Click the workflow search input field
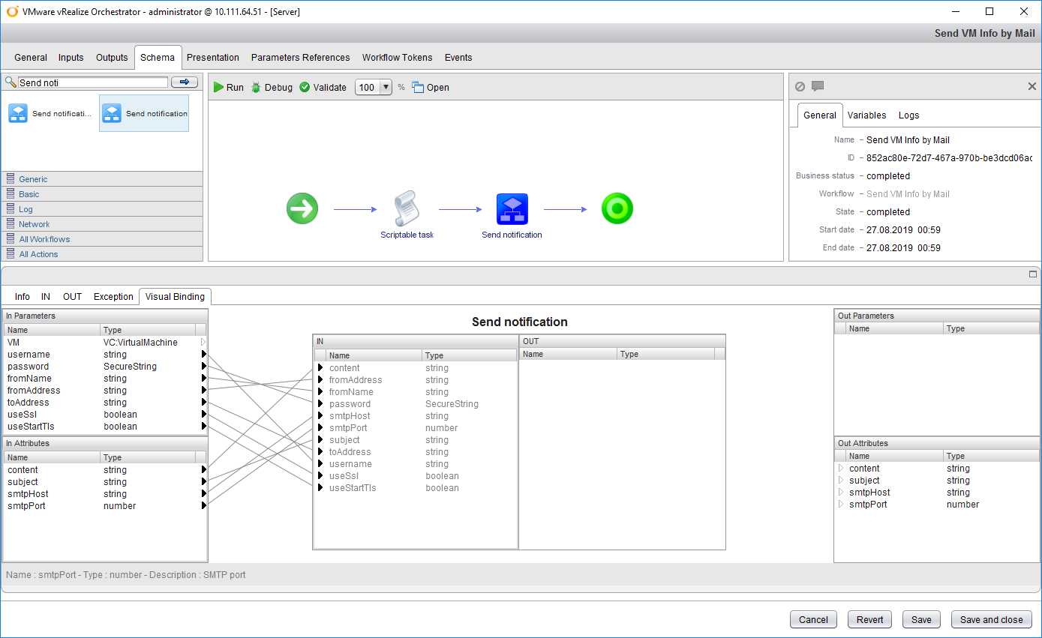 [93, 82]
